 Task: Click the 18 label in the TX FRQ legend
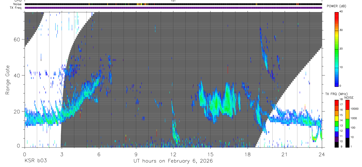coord(341,100)
